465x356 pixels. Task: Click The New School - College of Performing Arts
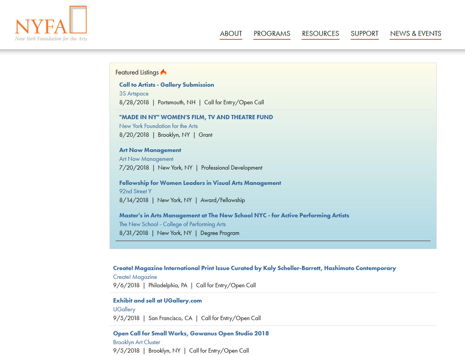(173, 224)
